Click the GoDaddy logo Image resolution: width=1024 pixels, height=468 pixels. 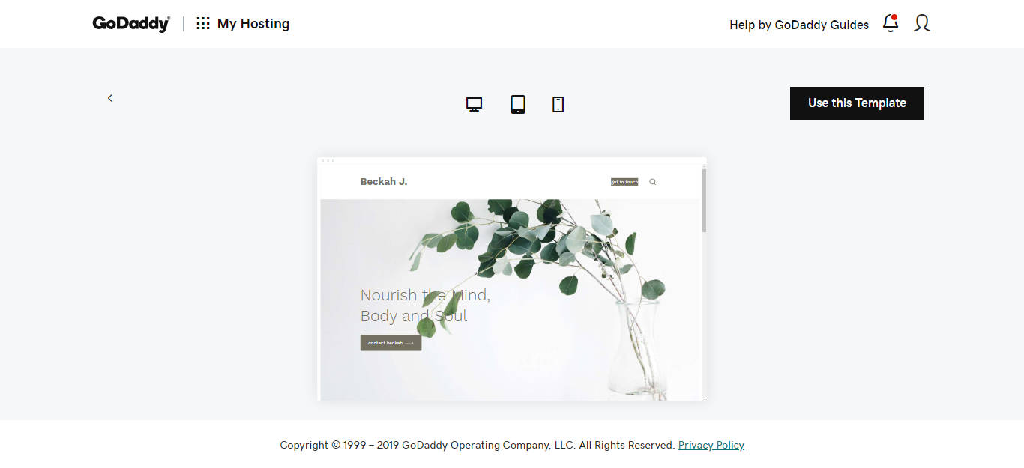(x=131, y=24)
